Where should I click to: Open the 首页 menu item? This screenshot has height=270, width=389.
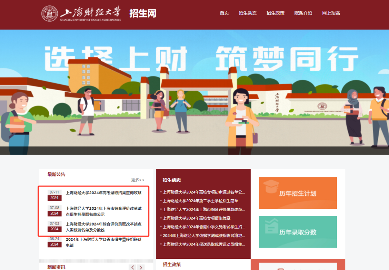224,13
